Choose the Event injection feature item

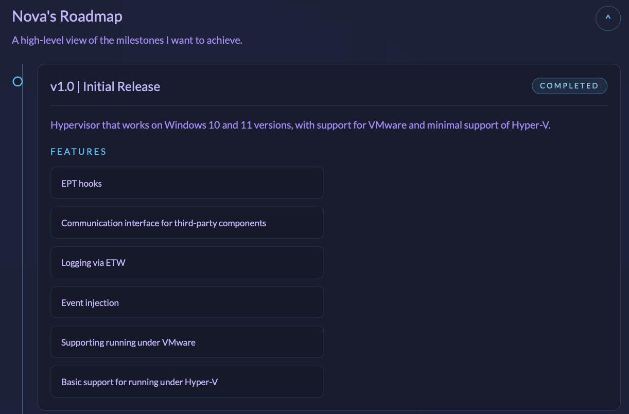pos(187,302)
